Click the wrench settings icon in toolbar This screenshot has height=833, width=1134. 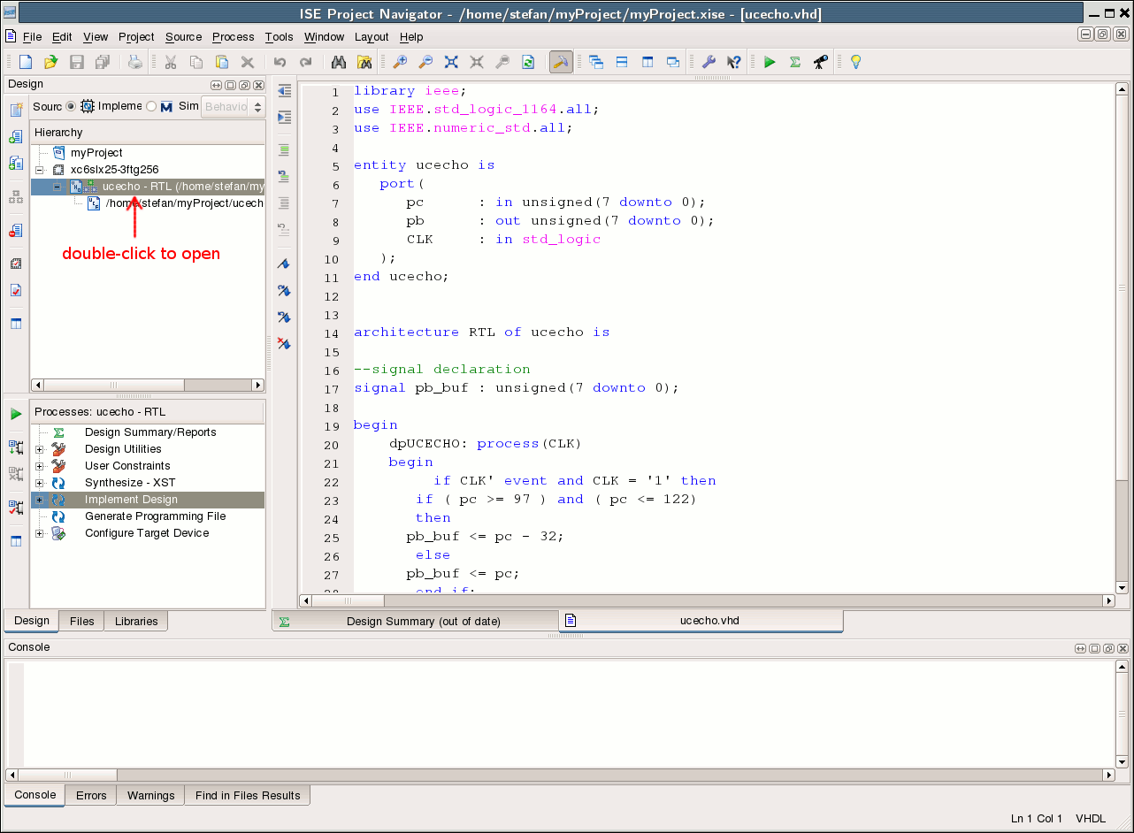708,62
